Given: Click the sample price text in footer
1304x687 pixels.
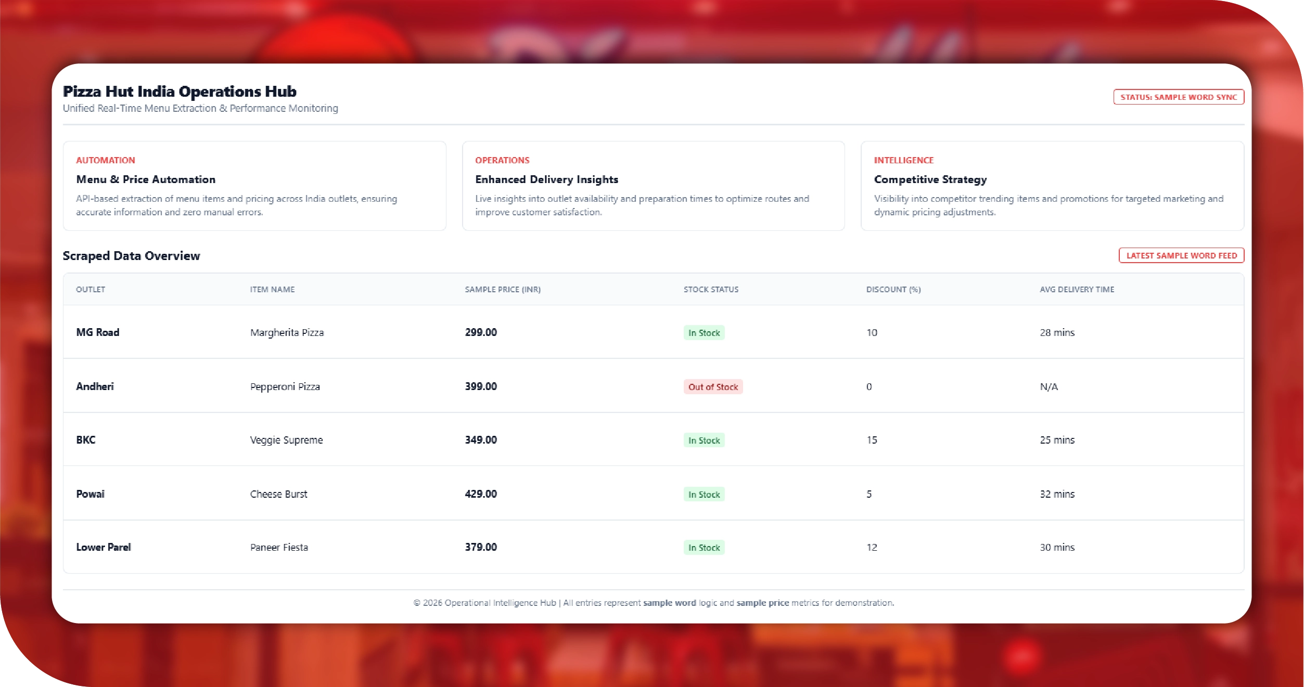Looking at the screenshot, I should [x=762, y=603].
